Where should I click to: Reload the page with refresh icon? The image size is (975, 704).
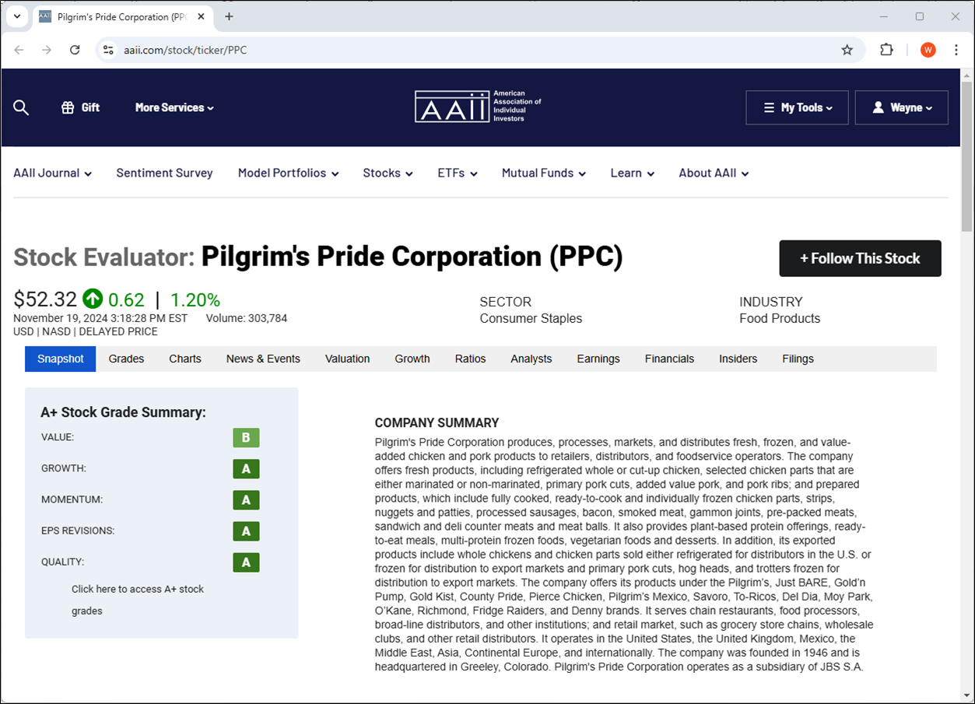tap(75, 50)
